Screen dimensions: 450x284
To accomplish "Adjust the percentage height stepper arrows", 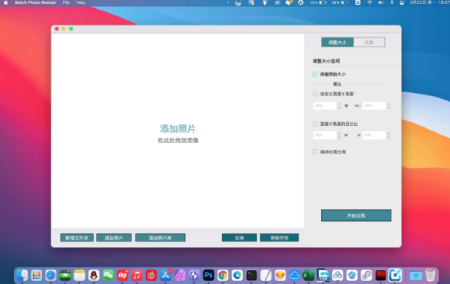I will coord(388,135).
